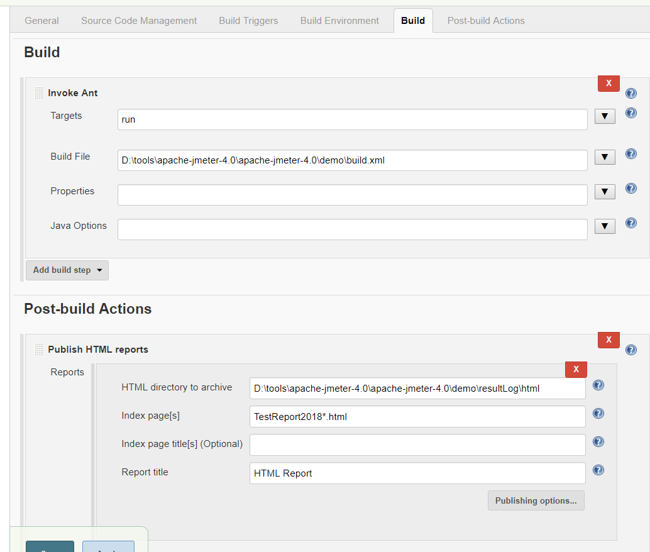Open the Post-build Actions tab
Image resolution: width=650 pixels, height=552 pixels.
coord(485,20)
